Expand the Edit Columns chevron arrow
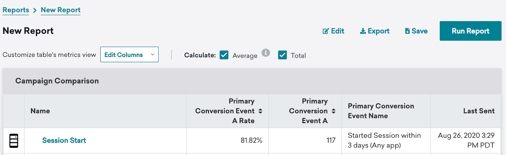506x155 pixels. click(152, 55)
